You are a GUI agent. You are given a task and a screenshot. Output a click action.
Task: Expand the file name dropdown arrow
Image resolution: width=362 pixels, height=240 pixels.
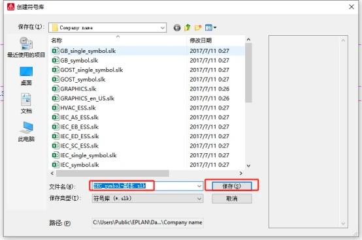tap(199, 186)
